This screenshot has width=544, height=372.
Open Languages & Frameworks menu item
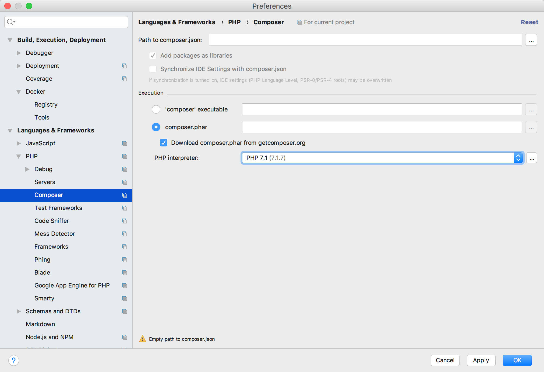pos(55,130)
